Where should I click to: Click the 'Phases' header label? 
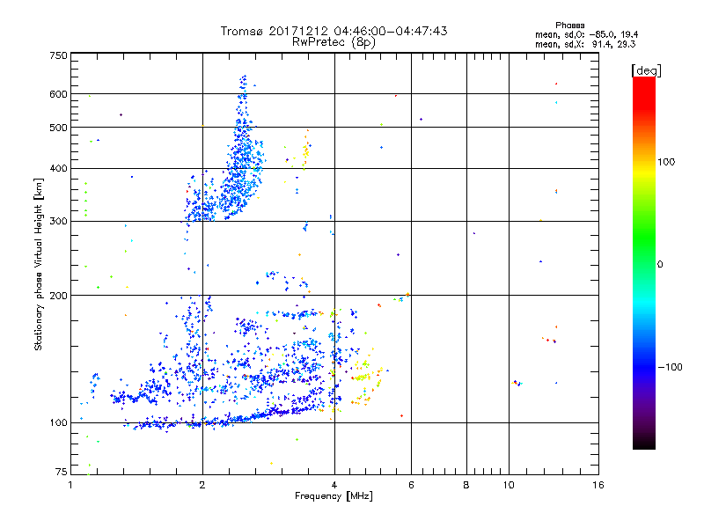click(569, 26)
